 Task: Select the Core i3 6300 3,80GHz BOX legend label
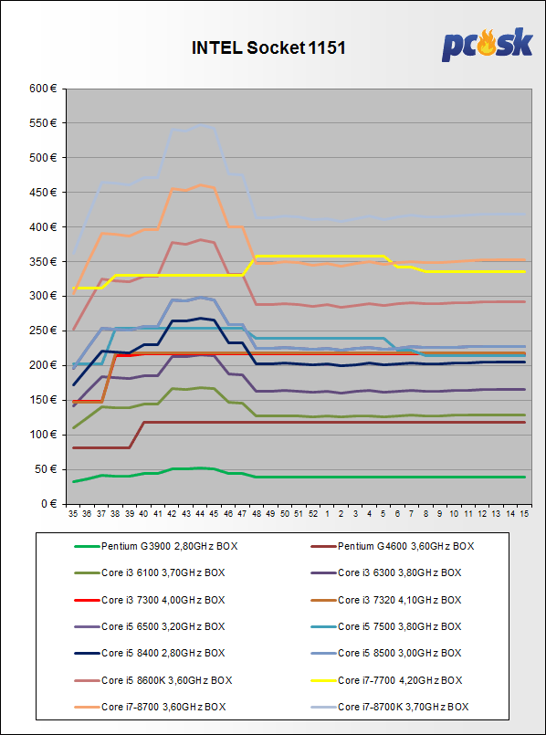[x=400, y=572]
